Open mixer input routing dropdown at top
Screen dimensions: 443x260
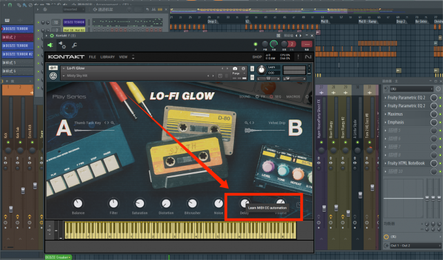411,89
